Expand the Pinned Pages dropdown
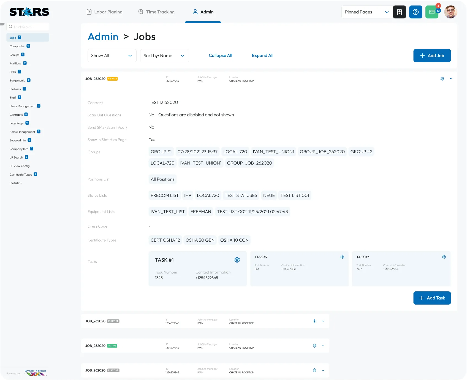This screenshot has height=380, width=467. pos(367,12)
